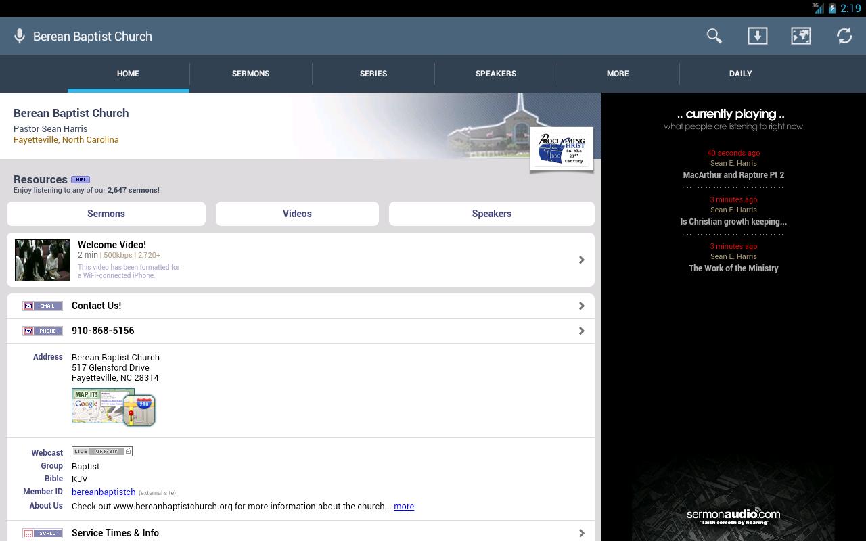Open Is Christian growth keeping sermon
The height and width of the screenshot is (541, 866).
(x=733, y=222)
